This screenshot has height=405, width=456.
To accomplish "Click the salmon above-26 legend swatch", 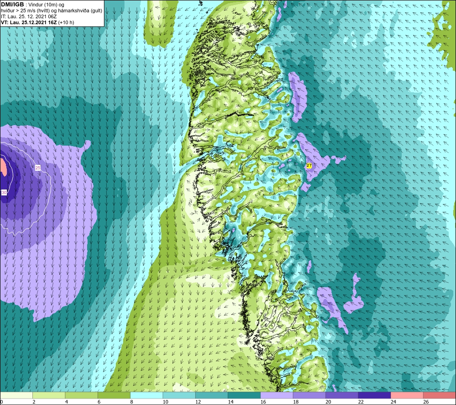I will [440, 395].
